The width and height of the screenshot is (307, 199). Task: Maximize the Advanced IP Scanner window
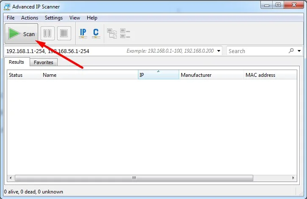pyautogui.click(x=278, y=5)
